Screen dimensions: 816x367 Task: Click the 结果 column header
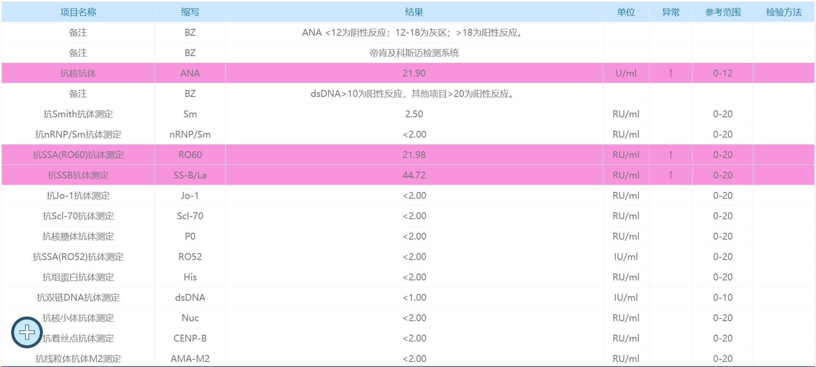tap(414, 12)
